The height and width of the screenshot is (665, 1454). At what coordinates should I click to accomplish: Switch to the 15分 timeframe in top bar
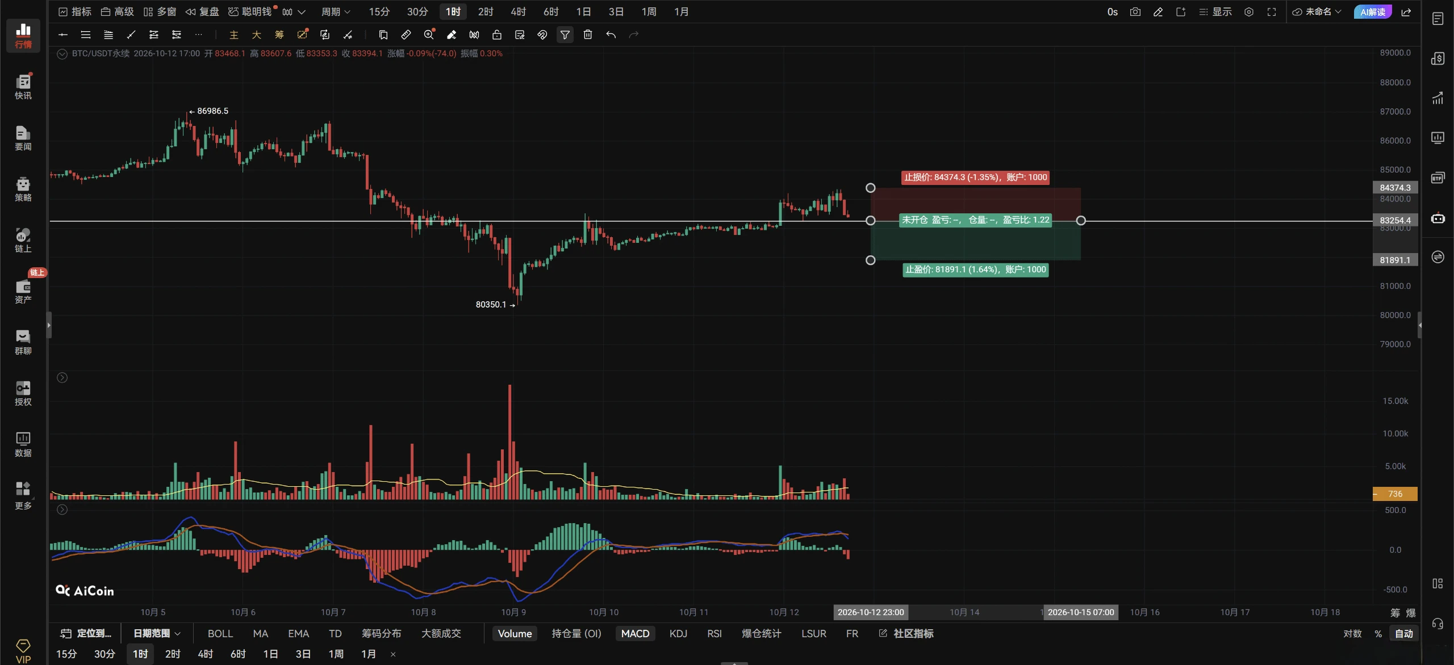tap(379, 12)
